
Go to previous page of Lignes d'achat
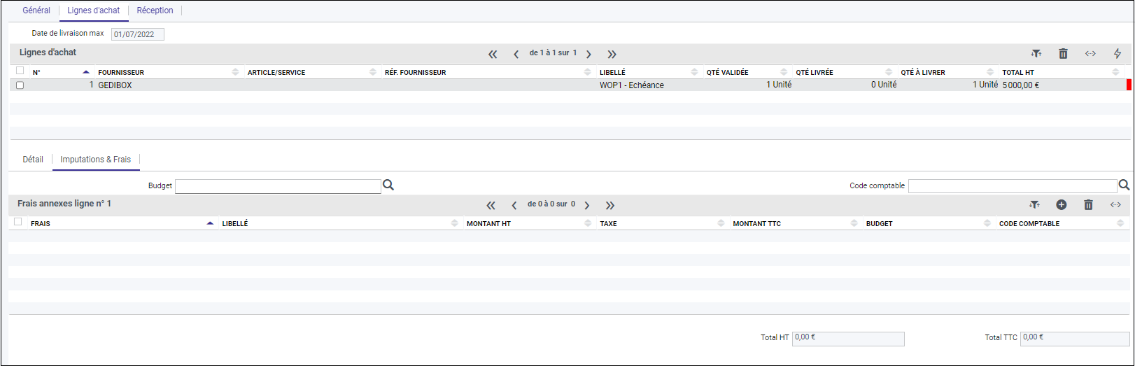[x=516, y=54]
